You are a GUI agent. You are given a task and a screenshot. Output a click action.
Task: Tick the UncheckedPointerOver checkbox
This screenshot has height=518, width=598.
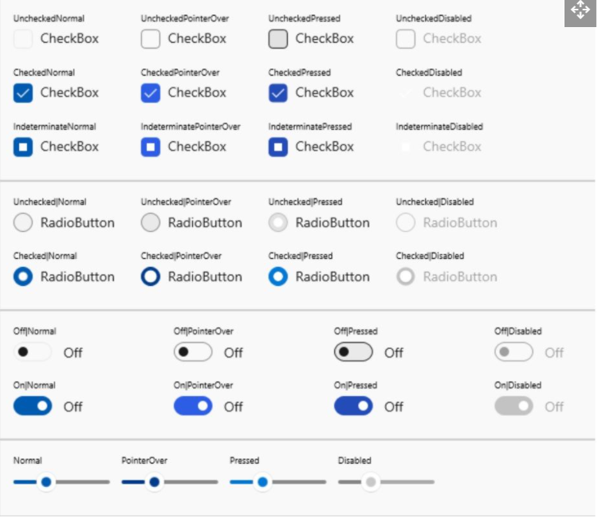pos(151,38)
